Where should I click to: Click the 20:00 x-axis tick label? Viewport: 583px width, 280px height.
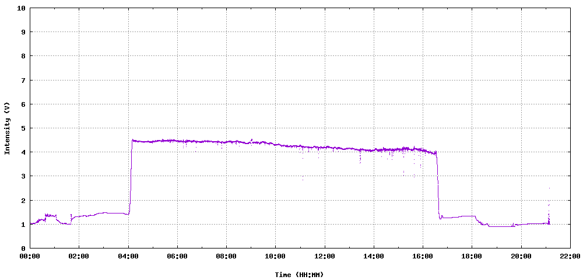coord(521,256)
